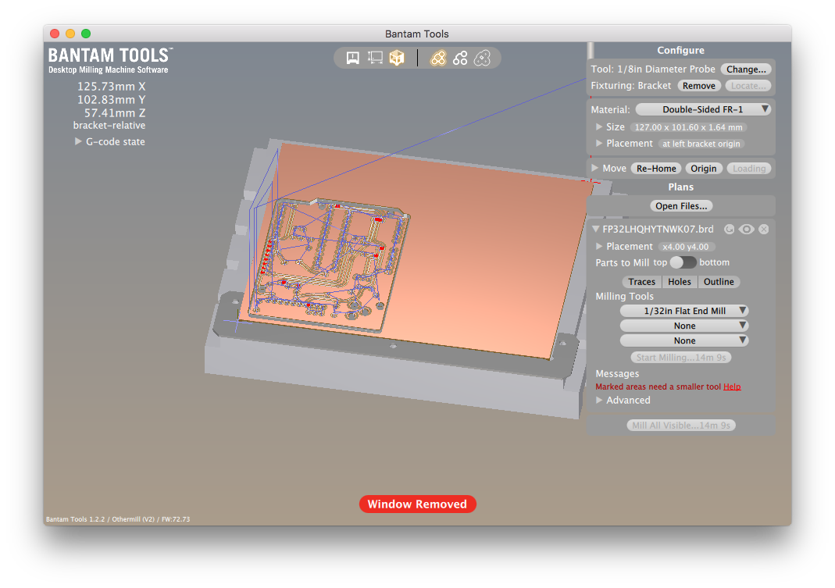The height and width of the screenshot is (588, 835).
Task: Select the top-down dimension view icon
Action: point(375,58)
